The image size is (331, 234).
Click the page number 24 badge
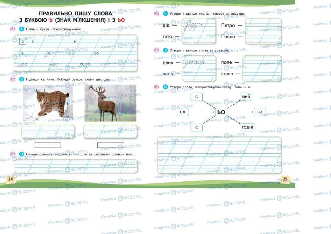pos(10,179)
